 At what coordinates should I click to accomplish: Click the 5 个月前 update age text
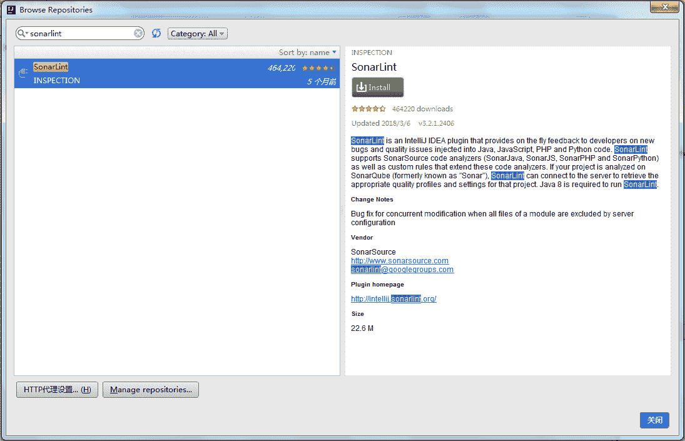322,82
